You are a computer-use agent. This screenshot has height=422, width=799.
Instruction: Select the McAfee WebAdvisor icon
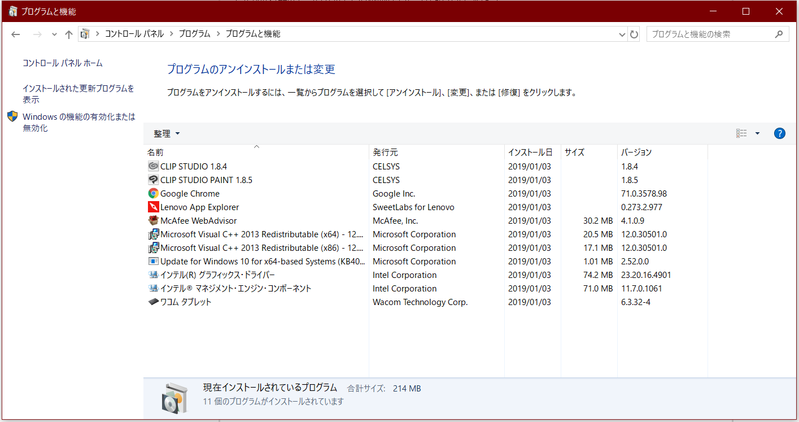coord(153,220)
